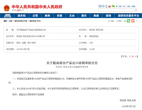
Task: Open the 政策 navigation menu item
Action: 60,16
